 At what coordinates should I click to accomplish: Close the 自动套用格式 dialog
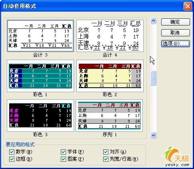(x=188, y=6)
